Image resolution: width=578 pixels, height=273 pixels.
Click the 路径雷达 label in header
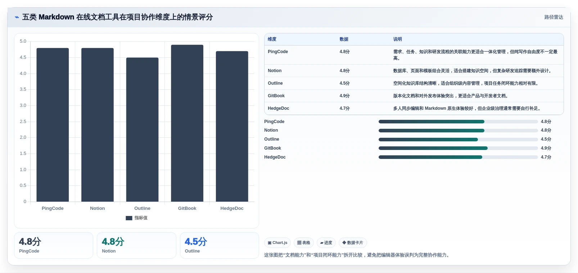pyautogui.click(x=554, y=17)
